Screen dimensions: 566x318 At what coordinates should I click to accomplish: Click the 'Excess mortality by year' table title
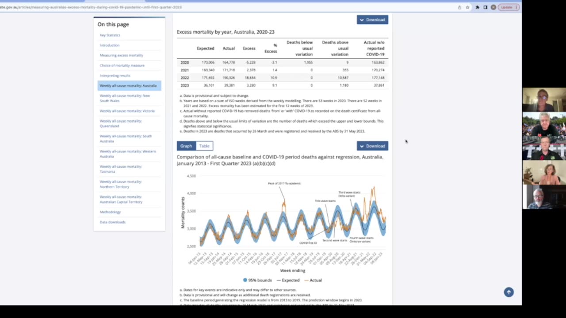(x=226, y=32)
